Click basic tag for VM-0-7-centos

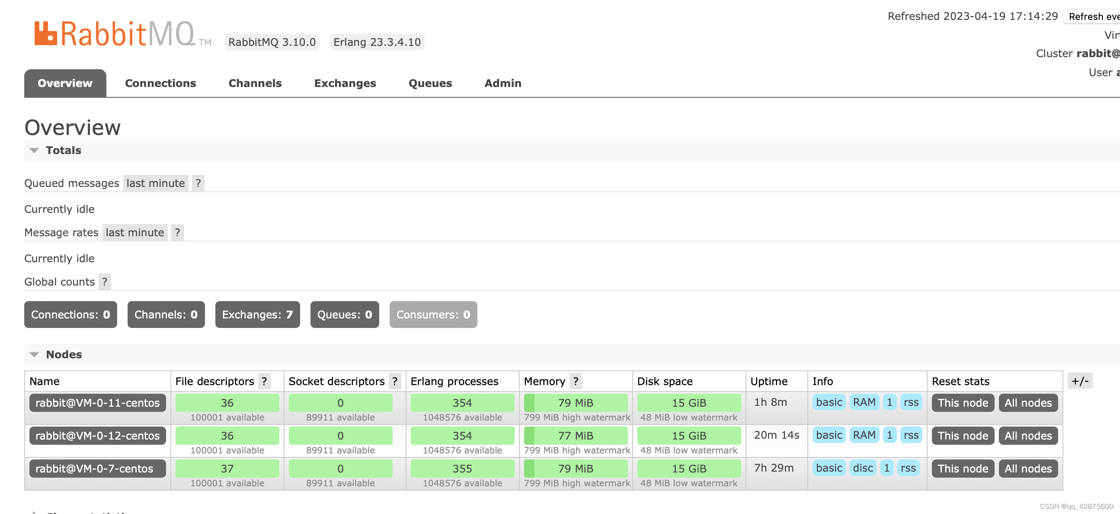tap(829, 468)
